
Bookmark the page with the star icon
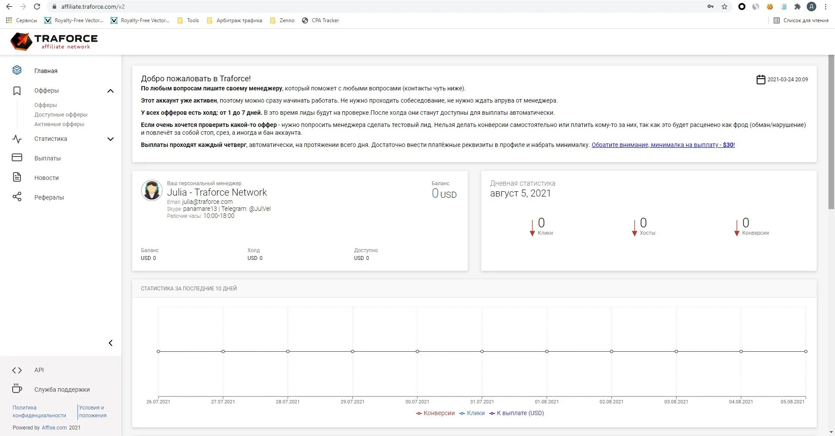(724, 7)
